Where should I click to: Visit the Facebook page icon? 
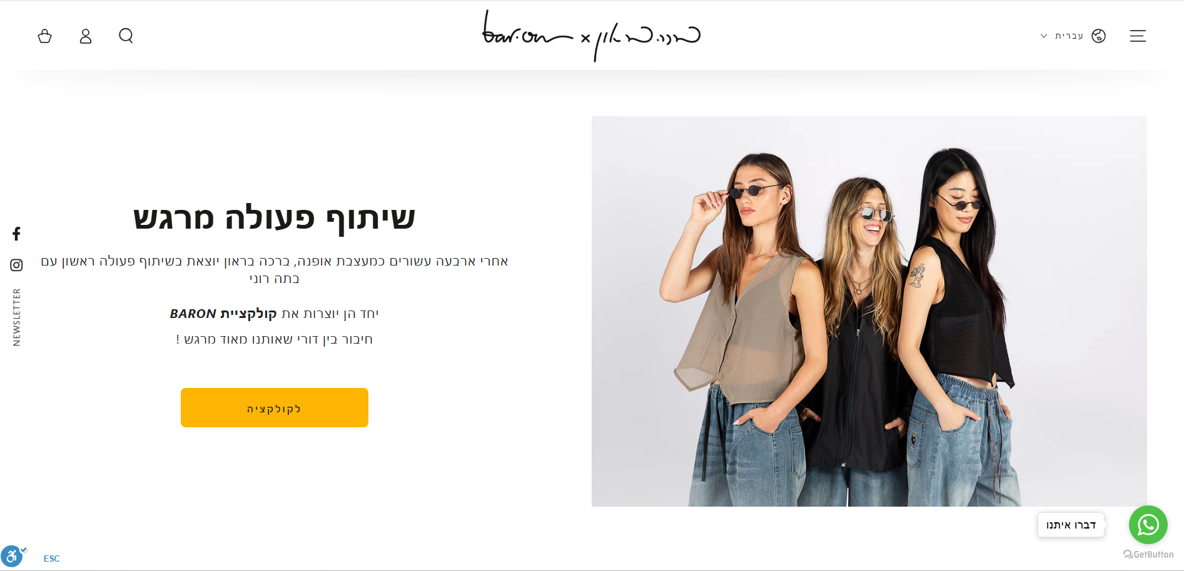pyautogui.click(x=16, y=234)
